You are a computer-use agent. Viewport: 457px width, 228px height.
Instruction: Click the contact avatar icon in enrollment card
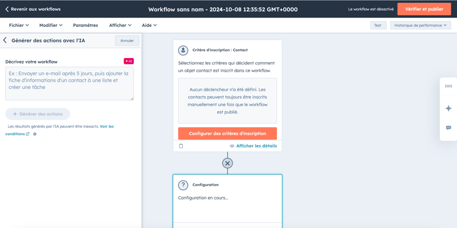click(x=183, y=50)
